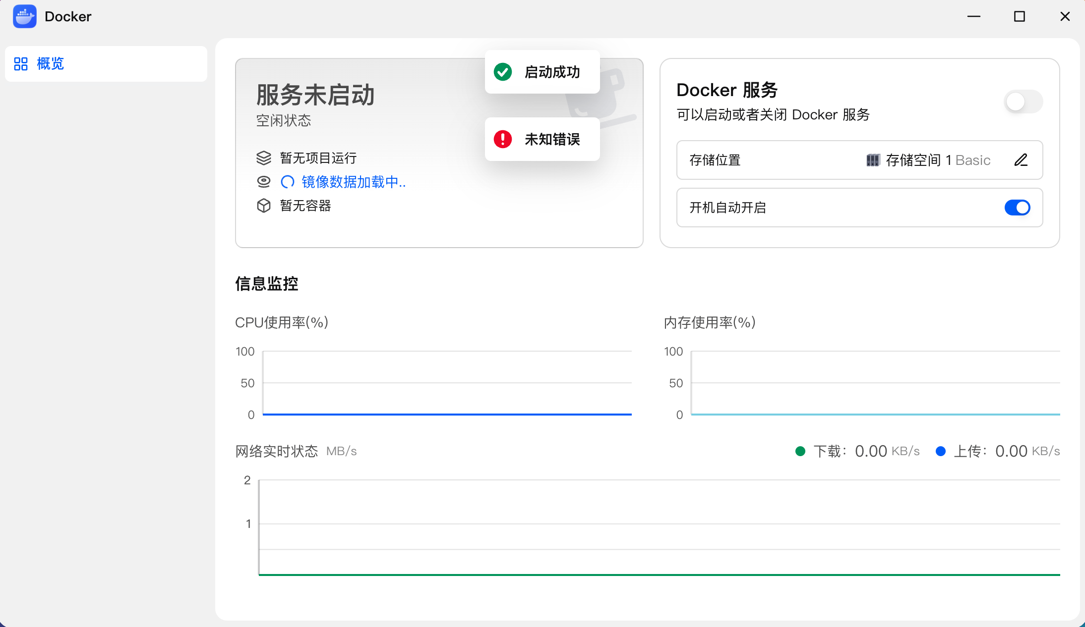Click the blue 上传 legend dot

point(940,451)
